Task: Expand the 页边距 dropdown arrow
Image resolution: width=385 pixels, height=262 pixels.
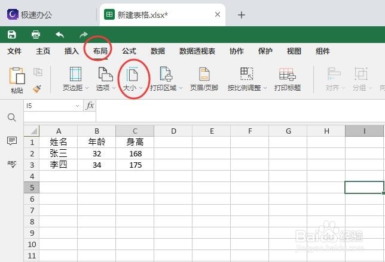Action: coord(87,88)
